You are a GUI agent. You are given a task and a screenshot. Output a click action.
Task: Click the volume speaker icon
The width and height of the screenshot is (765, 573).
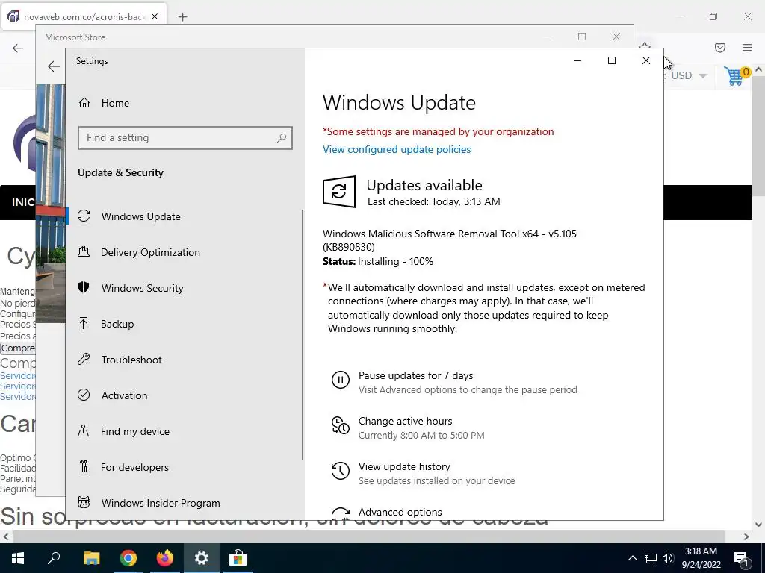(668, 558)
